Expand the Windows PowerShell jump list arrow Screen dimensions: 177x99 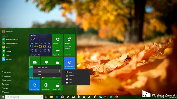click(25, 39)
